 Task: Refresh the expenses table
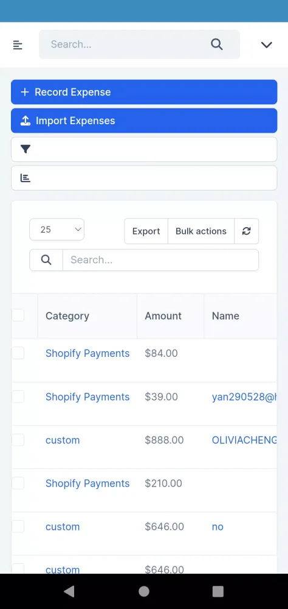[247, 231]
